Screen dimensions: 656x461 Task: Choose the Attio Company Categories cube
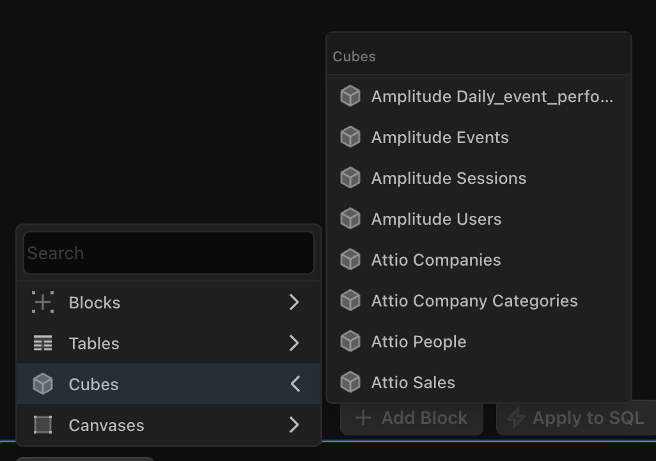click(479, 301)
